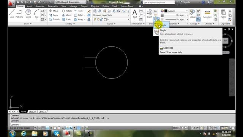Viewport: 243px width, 137px height.
Task: Activate the Scale command
Action: [x=66, y=19]
